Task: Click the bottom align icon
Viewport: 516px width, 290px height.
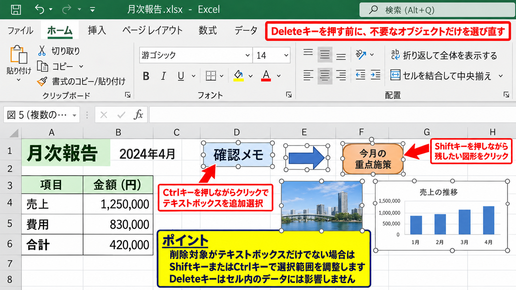Action: point(341,57)
